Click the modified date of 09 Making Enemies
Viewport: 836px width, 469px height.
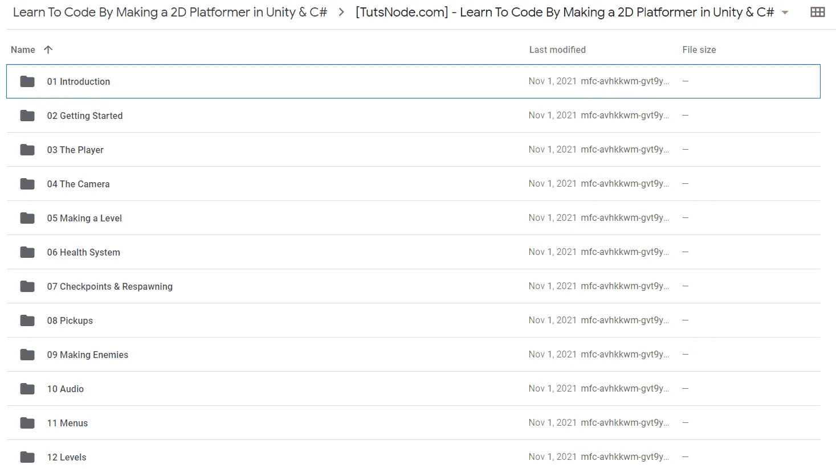(x=552, y=354)
